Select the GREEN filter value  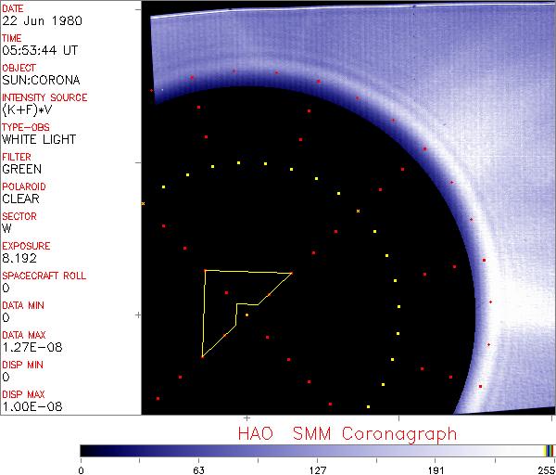pos(22,170)
